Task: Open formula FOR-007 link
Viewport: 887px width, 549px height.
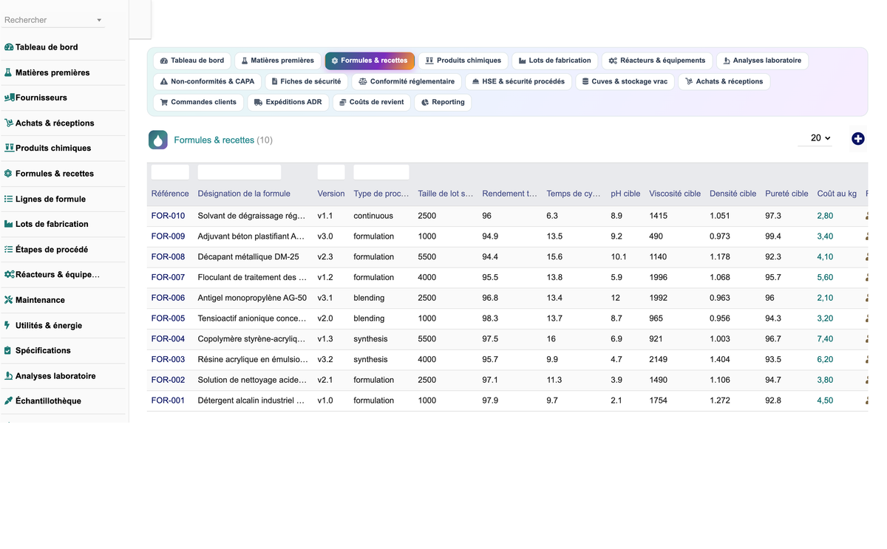Action: (x=168, y=278)
